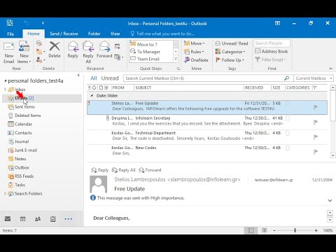Click the Tell me what you want box
Screen dimensions: 336x252
(x=162, y=34)
